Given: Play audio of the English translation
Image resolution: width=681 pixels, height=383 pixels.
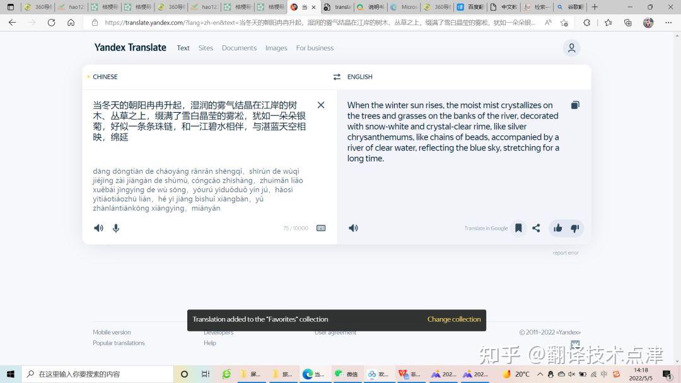Looking at the screenshot, I should point(353,228).
